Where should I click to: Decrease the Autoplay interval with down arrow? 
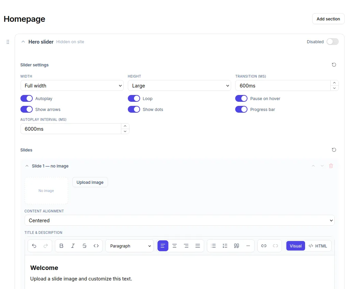[x=125, y=131]
